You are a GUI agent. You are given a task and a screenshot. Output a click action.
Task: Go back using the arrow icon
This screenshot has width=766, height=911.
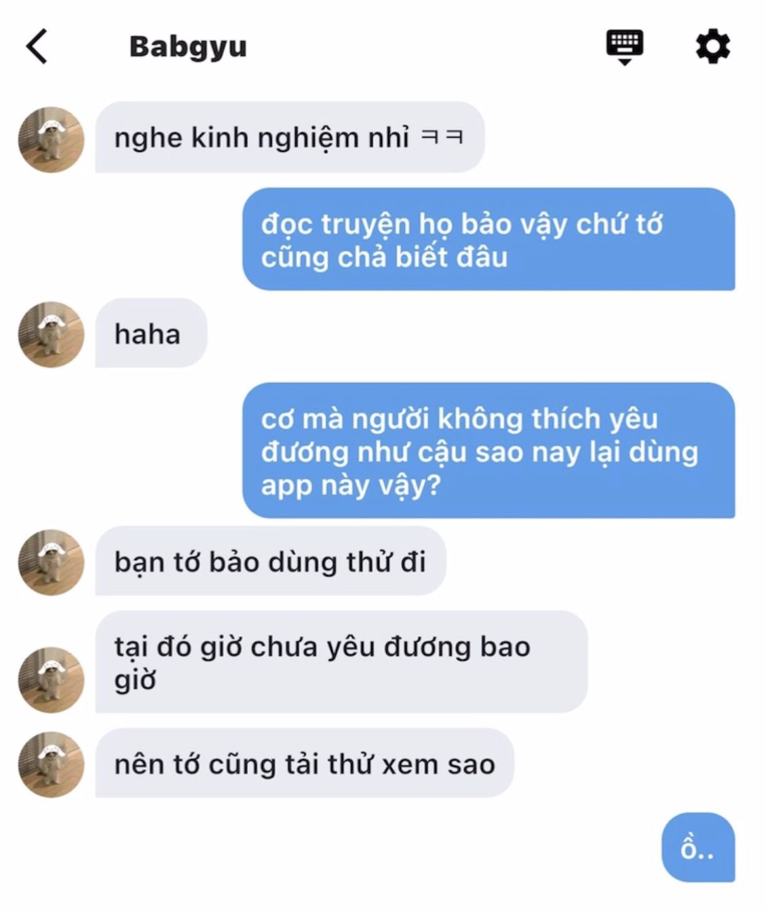[x=37, y=46]
